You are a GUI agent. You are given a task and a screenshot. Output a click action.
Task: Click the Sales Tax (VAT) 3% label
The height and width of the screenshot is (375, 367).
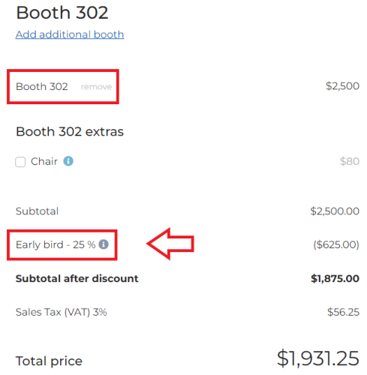click(61, 312)
